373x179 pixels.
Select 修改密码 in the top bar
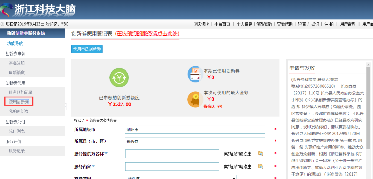tap(264, 24)
